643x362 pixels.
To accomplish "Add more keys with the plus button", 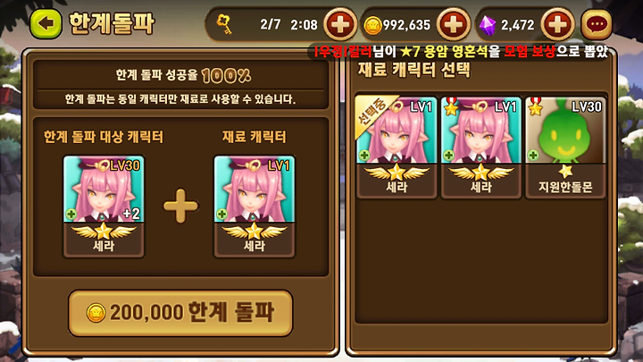I will (340, 25).
